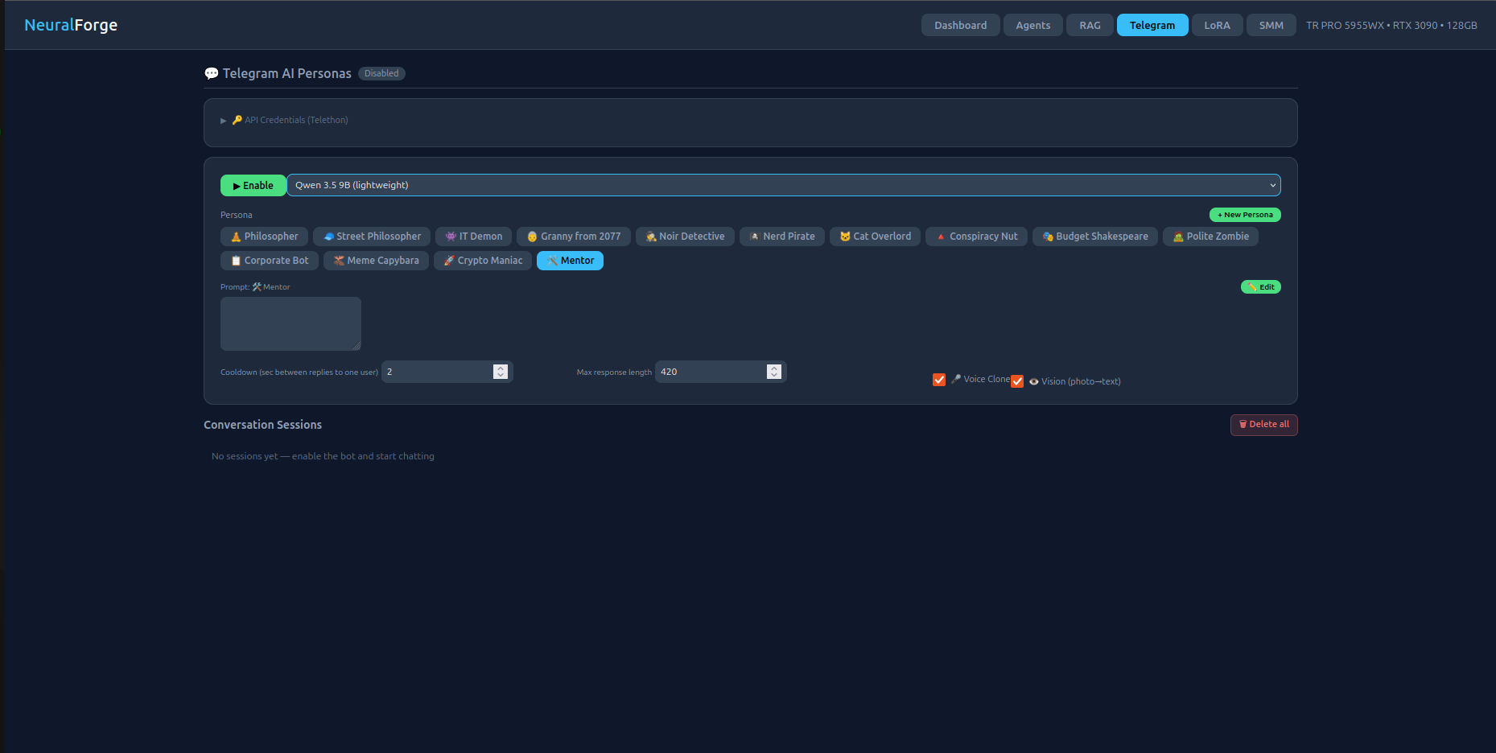Open the RAG tab

point(1090,25)
